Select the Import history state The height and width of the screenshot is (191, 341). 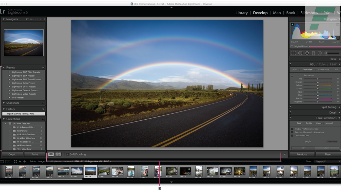24,114
